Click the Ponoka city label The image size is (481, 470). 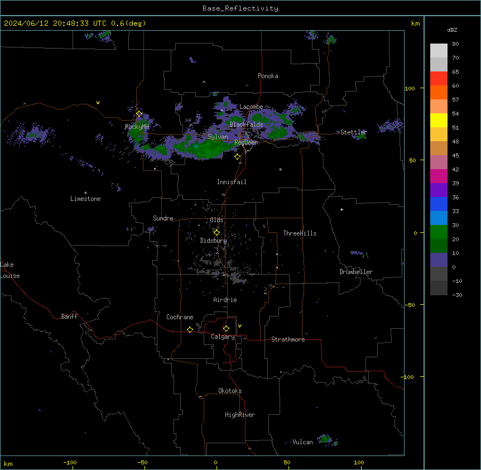coord(268,76)
